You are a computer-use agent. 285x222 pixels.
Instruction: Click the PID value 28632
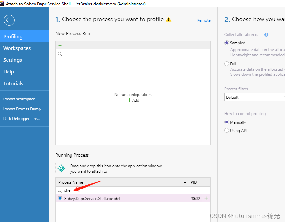pyautogui.click(x=195, y=199)
